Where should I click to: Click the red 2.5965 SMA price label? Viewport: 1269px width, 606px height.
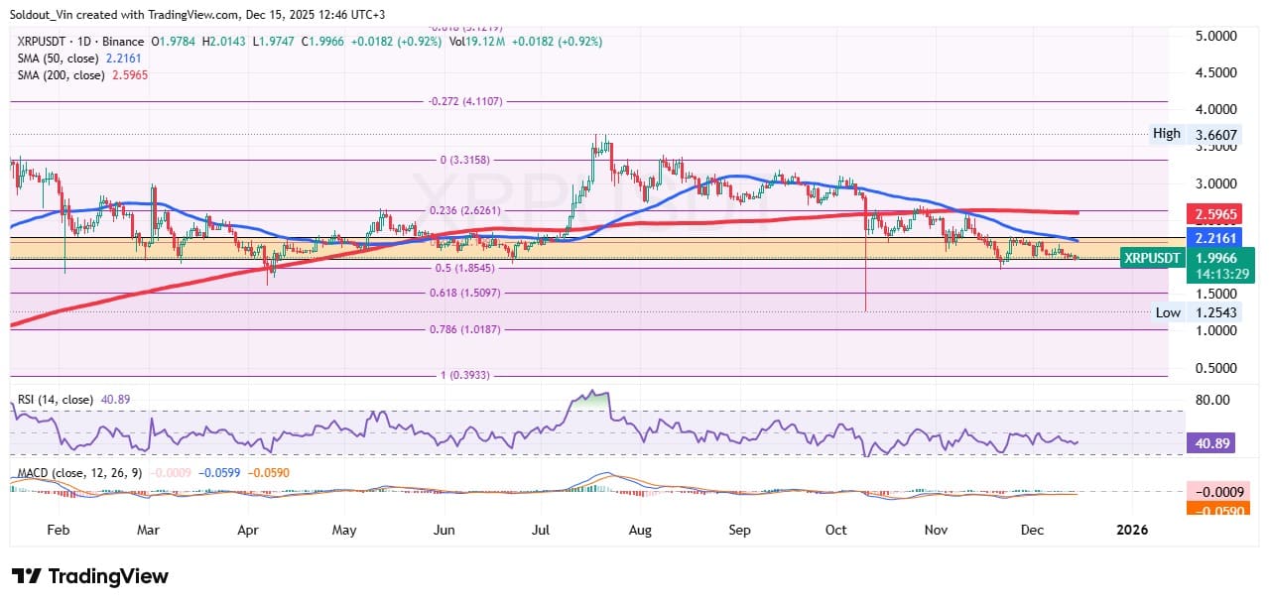(x=1214, y=214)
